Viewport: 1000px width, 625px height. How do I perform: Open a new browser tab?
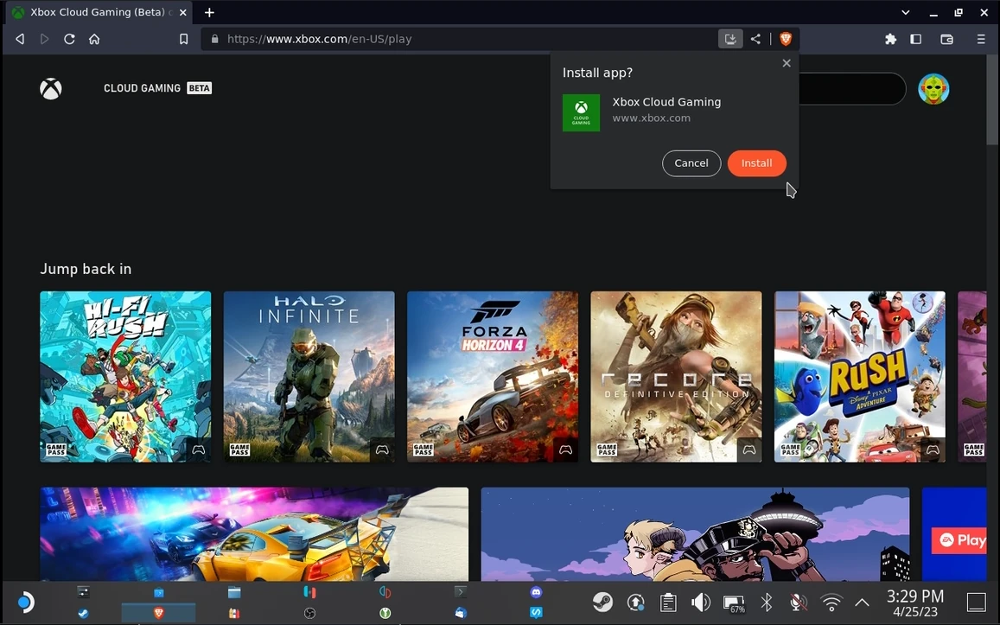[209, 12]
